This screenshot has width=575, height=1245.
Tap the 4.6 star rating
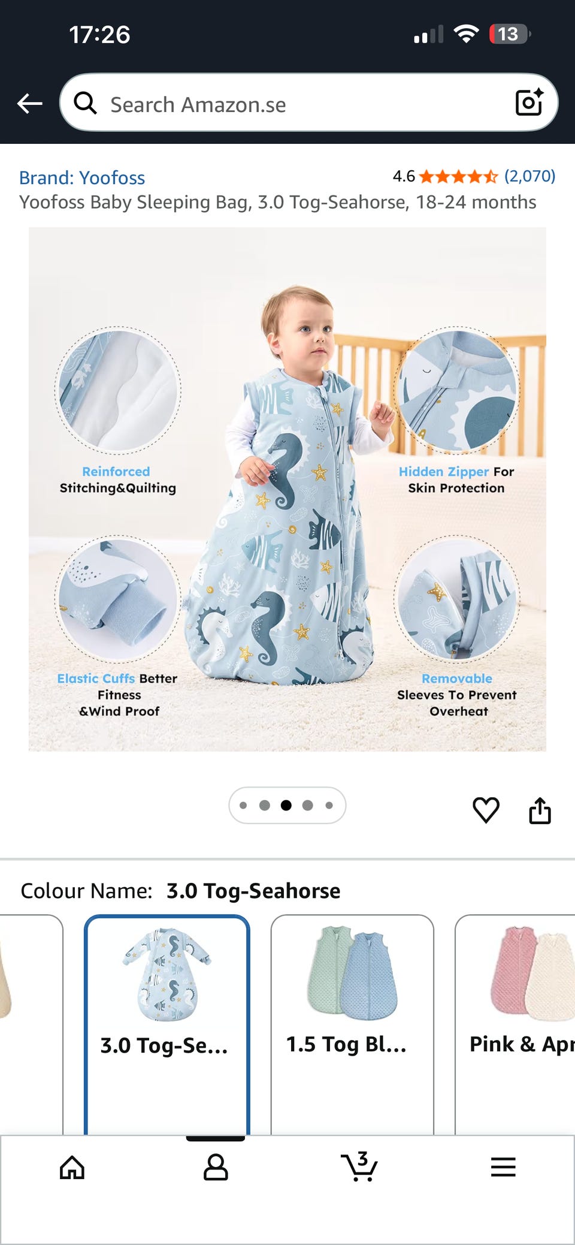(x=445, y=176)
